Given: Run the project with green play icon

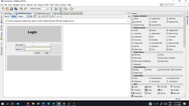Looking at the screenshot, I should click(60, 9).
